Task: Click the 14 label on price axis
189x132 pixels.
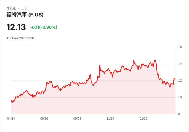Action: [180, 64]
